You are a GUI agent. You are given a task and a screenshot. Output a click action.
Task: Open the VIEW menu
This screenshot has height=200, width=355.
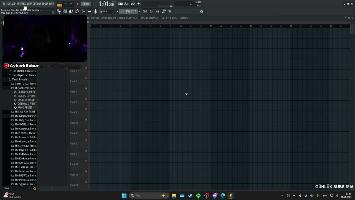(x=29, y=4)
